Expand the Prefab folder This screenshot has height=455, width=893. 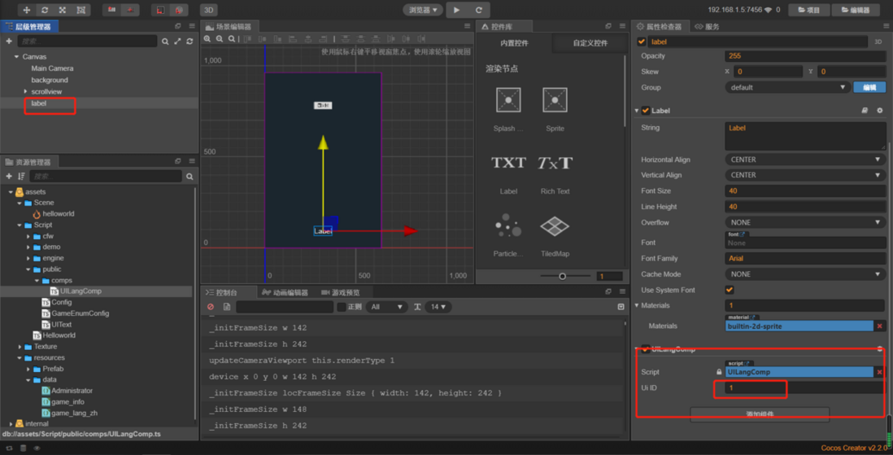tap(28, 369)
